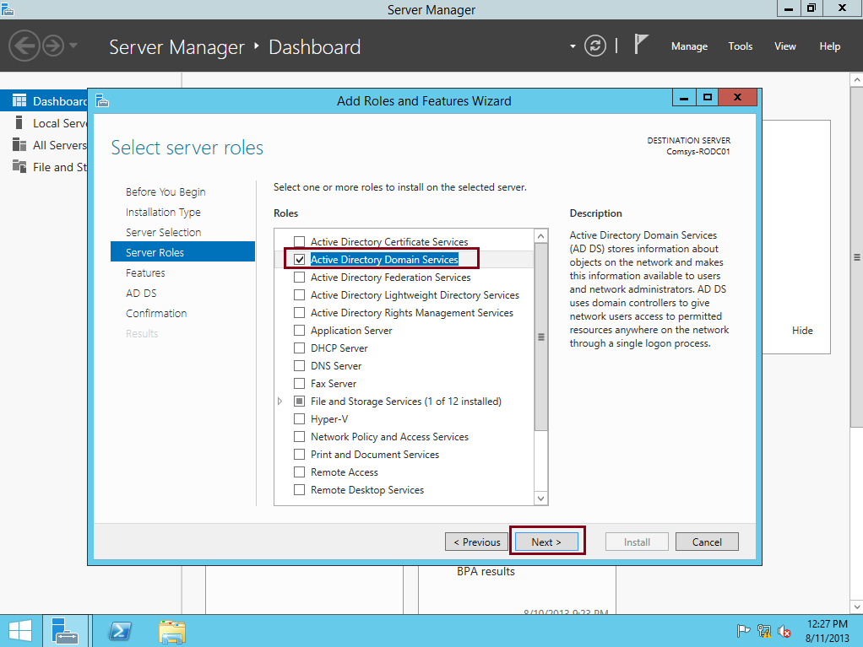
Task: Go to Installation Type step
Action: [163, 213]
